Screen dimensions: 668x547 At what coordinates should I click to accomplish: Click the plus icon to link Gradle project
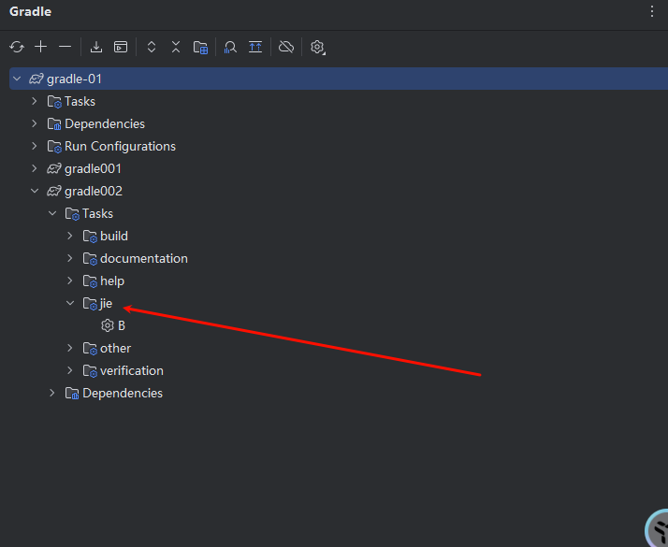click(41, 47)
